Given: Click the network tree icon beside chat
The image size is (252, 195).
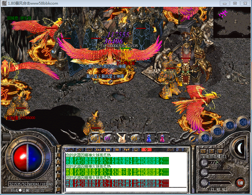Looking at the screenshot, I should [58, 162].
